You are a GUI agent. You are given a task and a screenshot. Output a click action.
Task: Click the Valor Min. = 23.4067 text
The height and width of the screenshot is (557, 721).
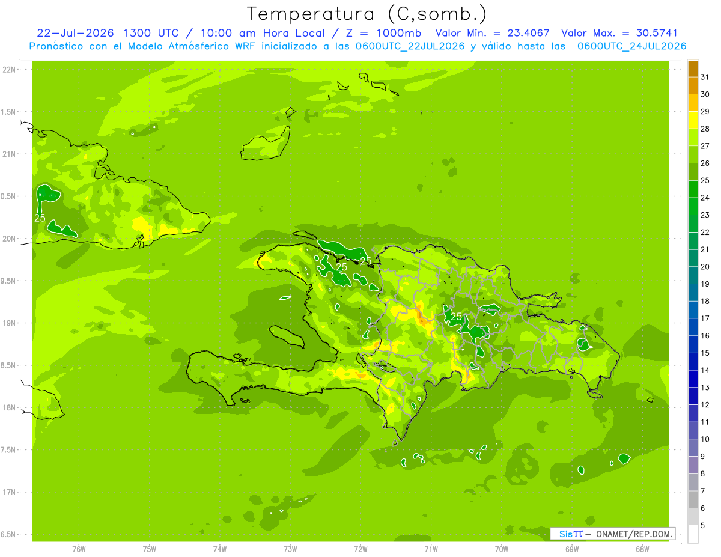point(493,34)
